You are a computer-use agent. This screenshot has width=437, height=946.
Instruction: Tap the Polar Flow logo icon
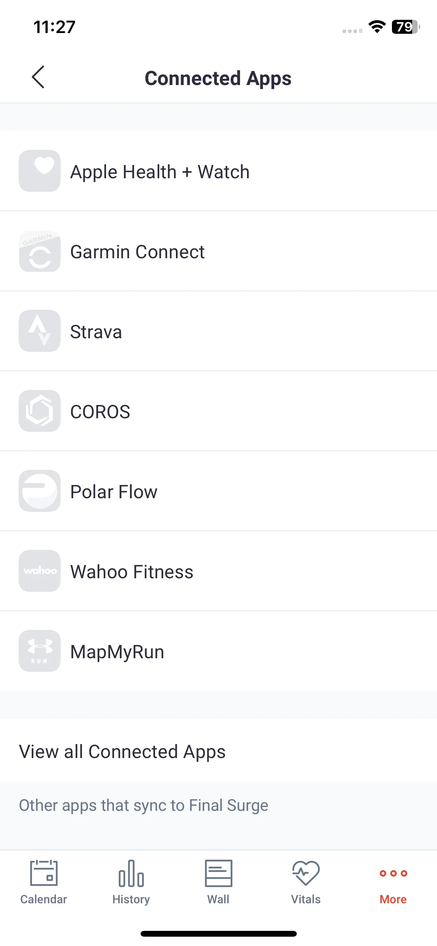[40, 491]
